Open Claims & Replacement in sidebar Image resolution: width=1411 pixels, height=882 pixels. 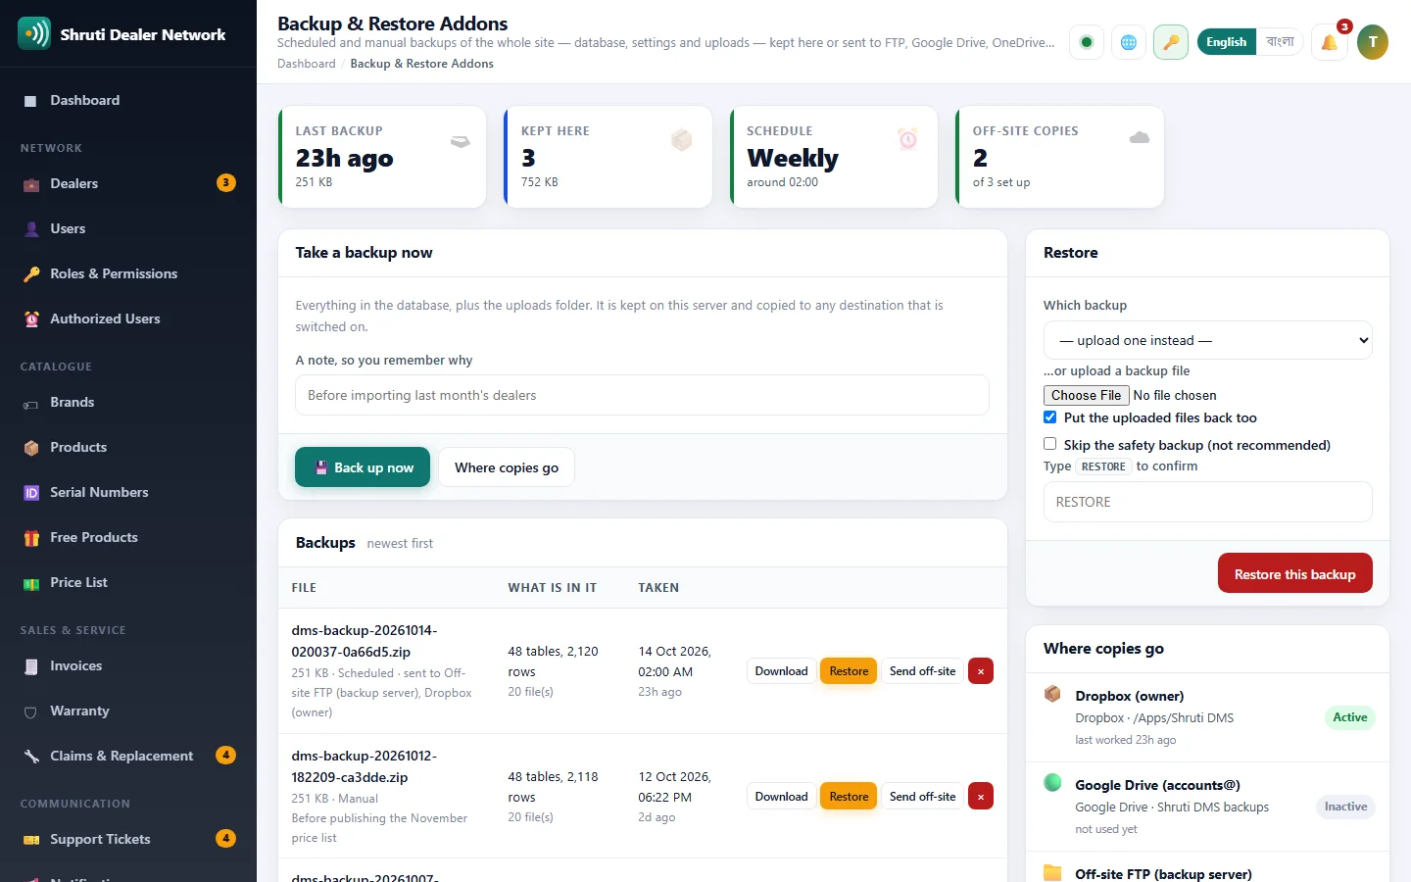pos(128,756)
